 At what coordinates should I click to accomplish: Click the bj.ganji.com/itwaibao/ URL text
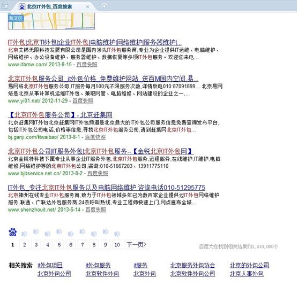click(x=33, y=137)
